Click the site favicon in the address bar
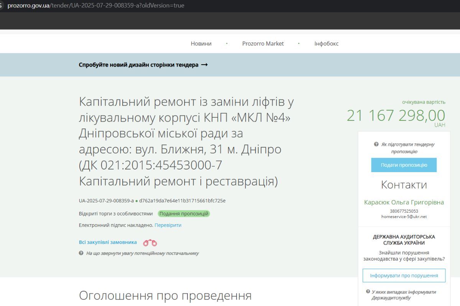460x306 pixels. 3,5
